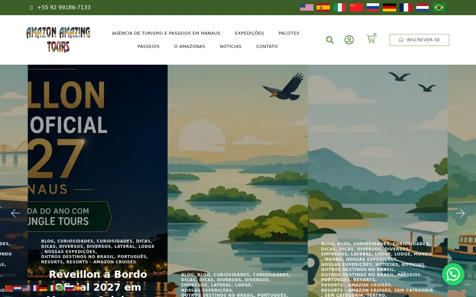
Task: Select the Italy flag in the green header
Action: (340, 7)
